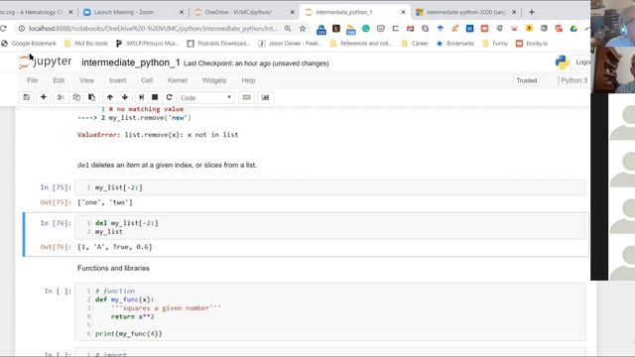Click the Python 3 kernel indicator

573,80
